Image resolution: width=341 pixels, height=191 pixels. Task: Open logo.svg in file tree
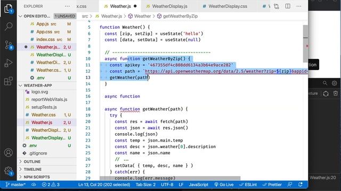(x=47, y=92)
